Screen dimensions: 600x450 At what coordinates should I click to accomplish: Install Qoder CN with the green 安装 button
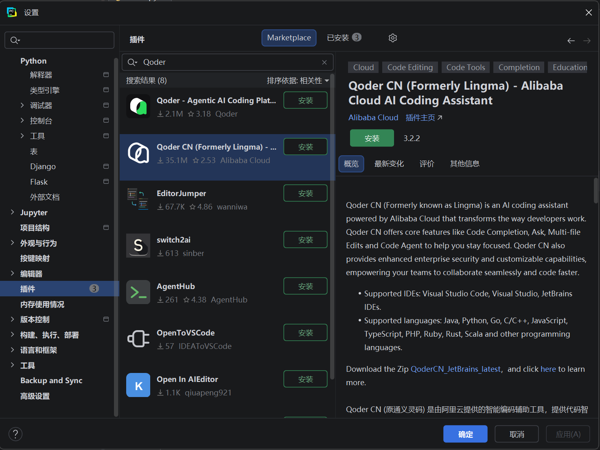click(372, 138)
